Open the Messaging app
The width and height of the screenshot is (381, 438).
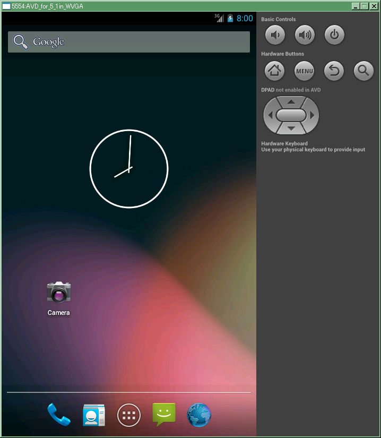pos(164,415)
